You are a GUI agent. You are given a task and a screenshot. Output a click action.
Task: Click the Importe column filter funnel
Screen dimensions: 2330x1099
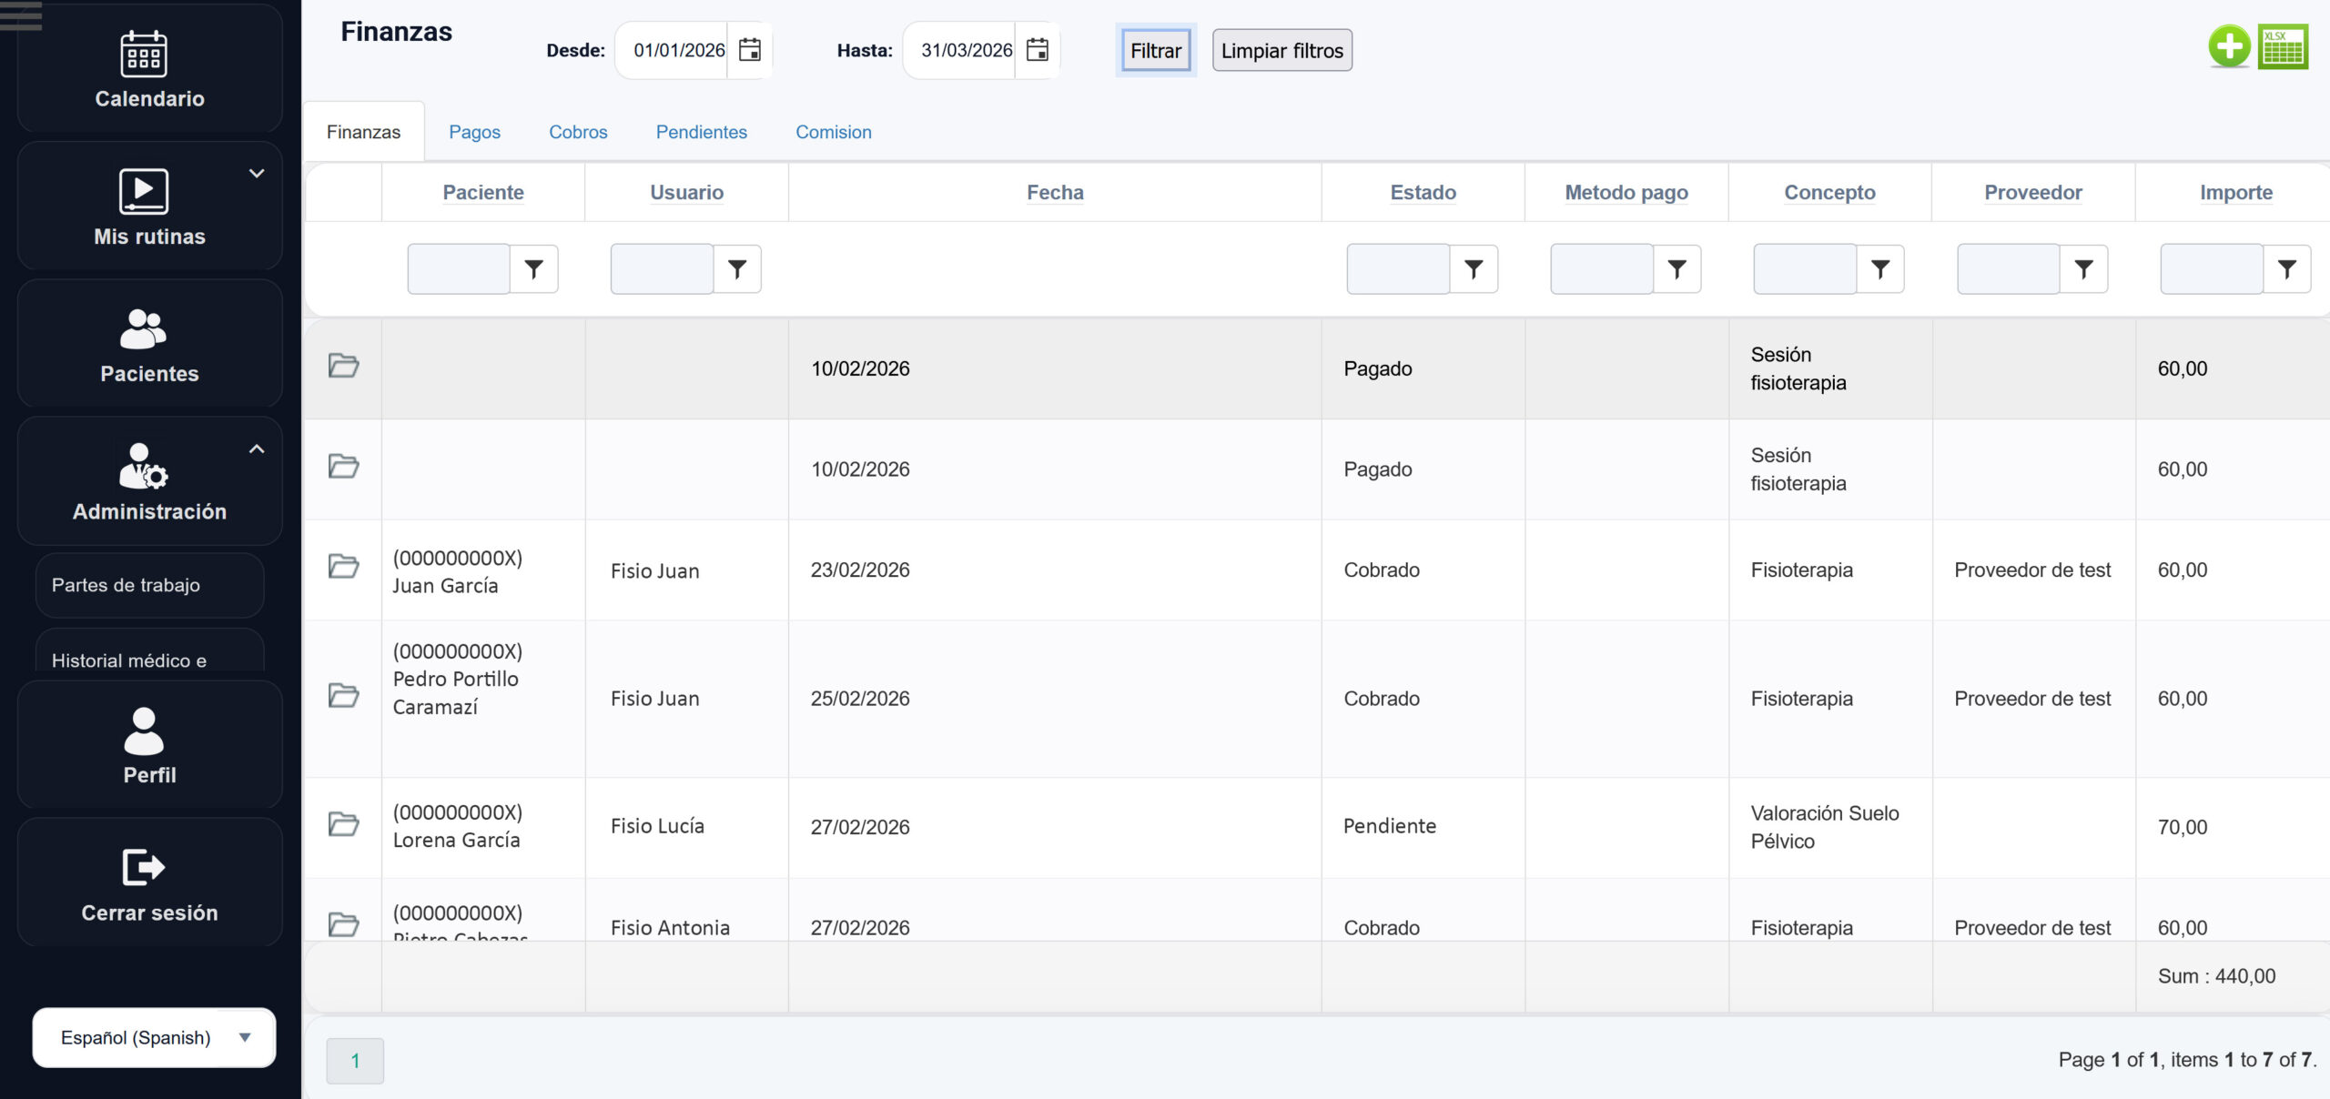(x=2286, y=269)
